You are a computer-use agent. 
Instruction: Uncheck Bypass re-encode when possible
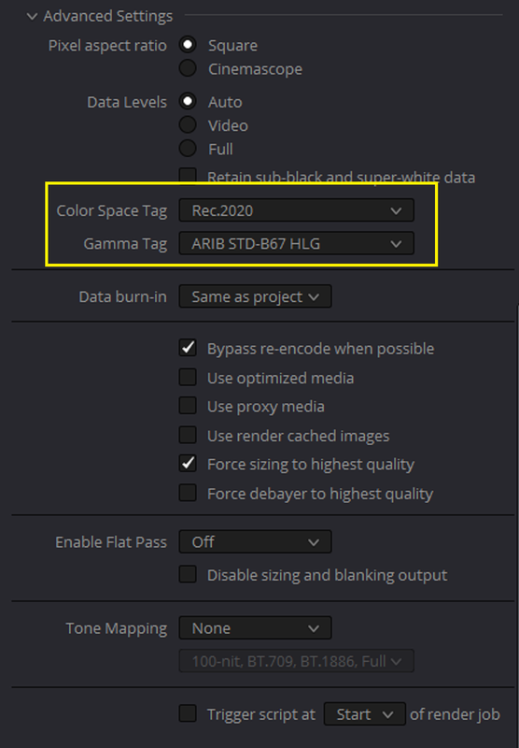point(188,348)
